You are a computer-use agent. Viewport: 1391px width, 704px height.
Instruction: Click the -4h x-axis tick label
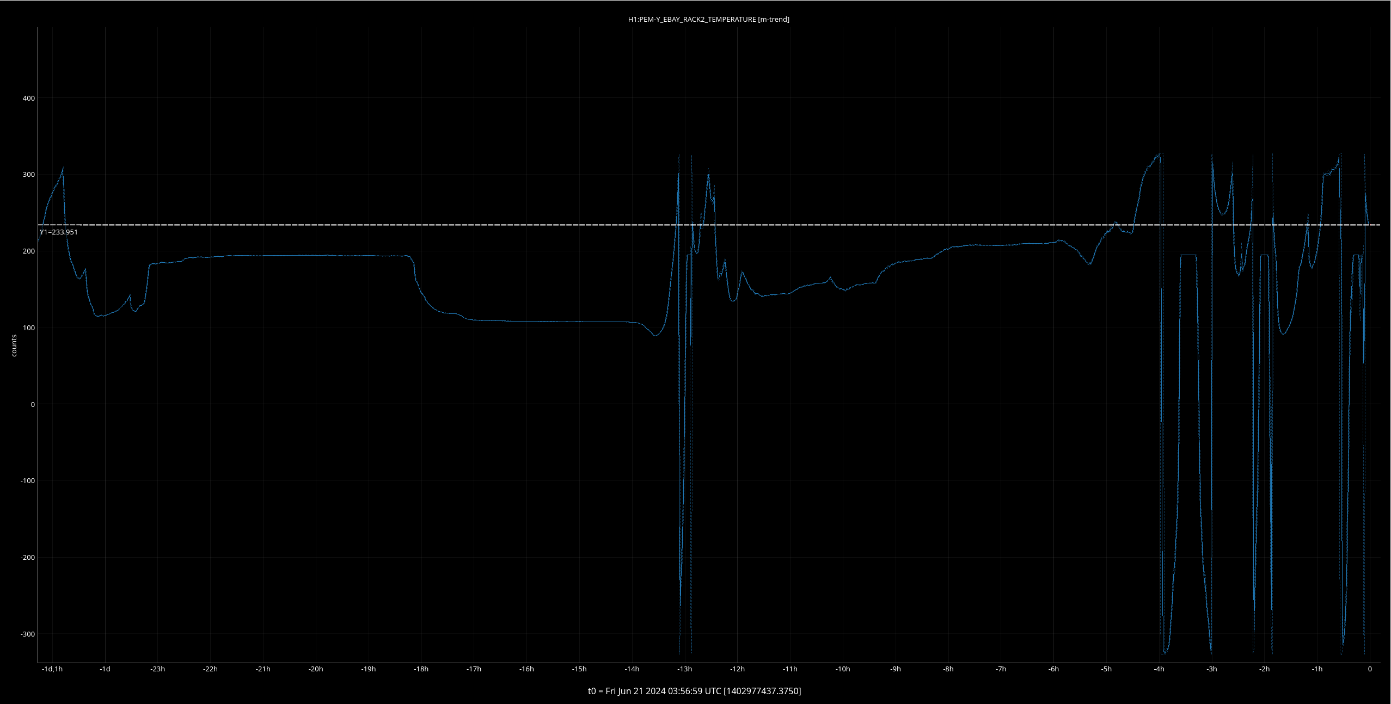[1159, 669]
